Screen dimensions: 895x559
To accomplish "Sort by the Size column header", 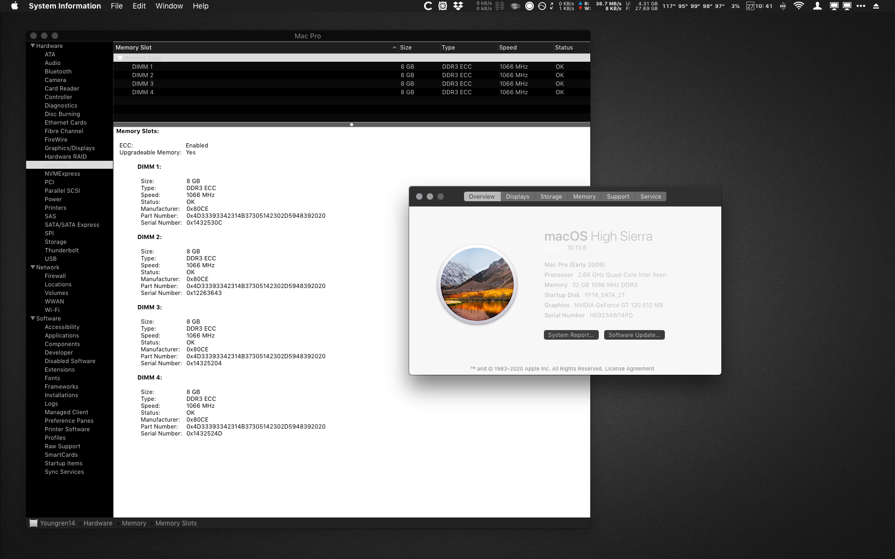I will (418, 47).
